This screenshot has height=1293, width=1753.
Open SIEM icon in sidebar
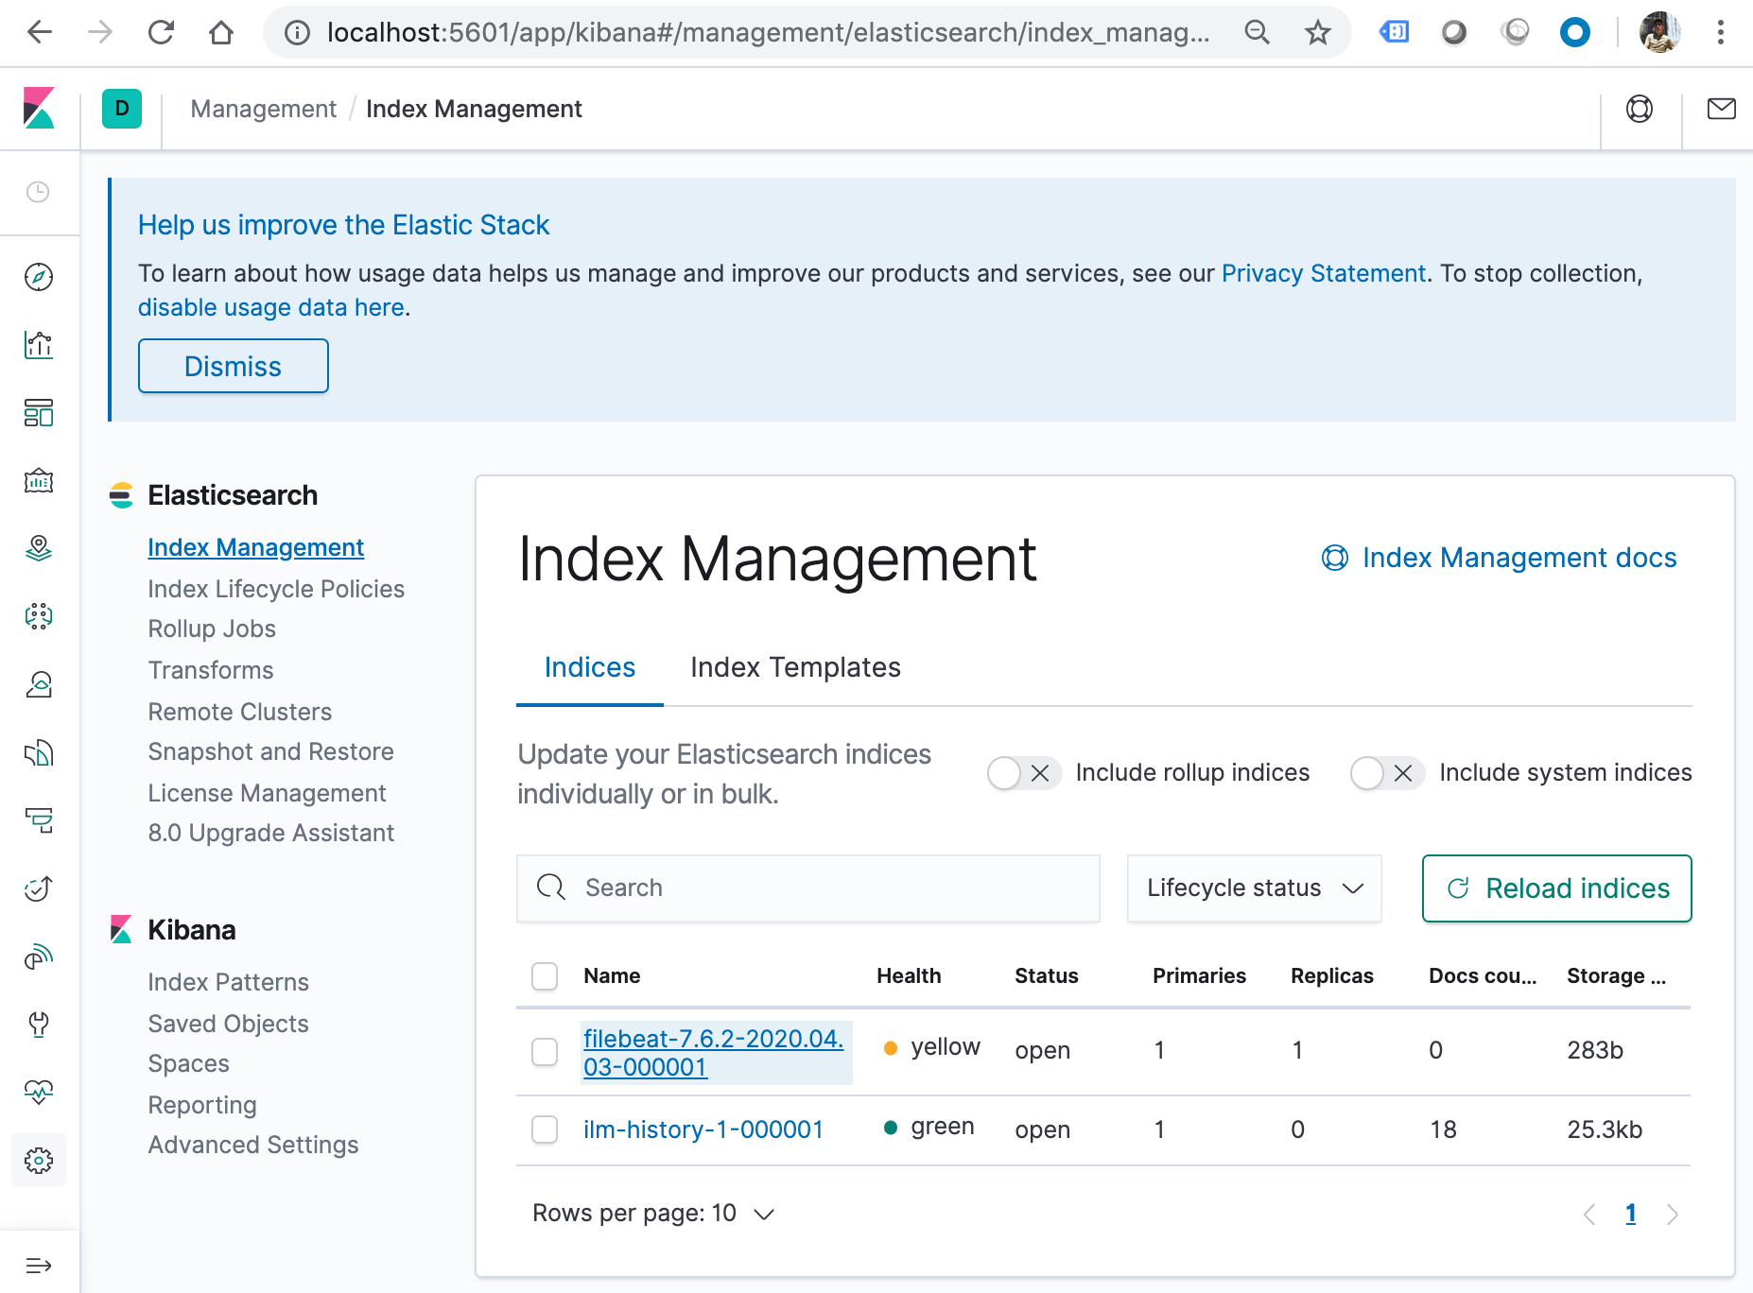pos(39,957)
